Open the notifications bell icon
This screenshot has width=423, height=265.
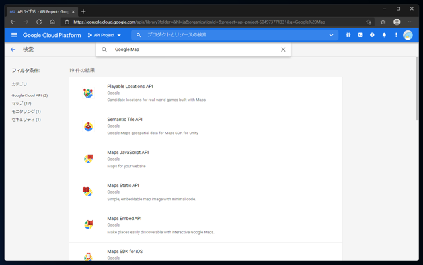(384, 35)
